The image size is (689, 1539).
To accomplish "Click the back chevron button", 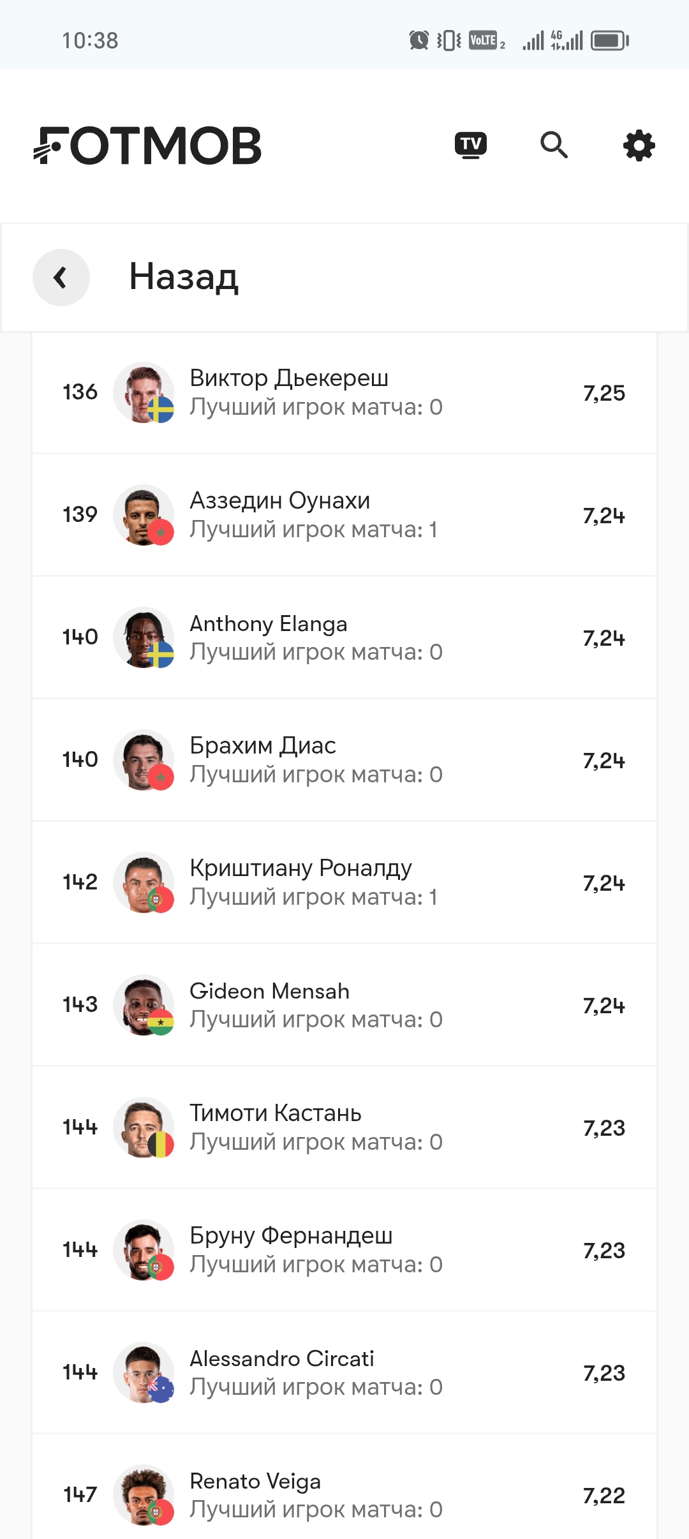I will point(61,278).
